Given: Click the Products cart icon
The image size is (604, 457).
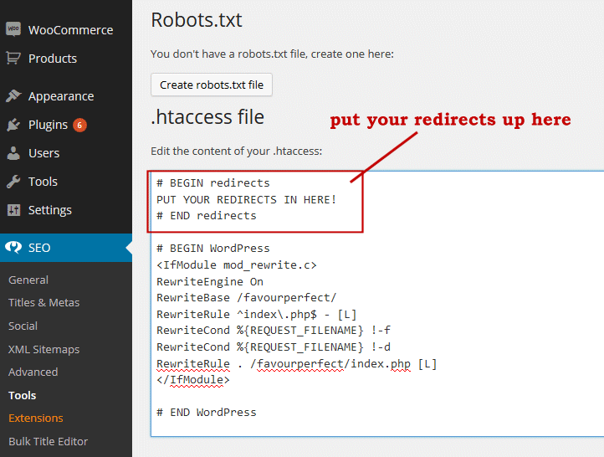Looking at the screenshot, I should tap(13, 59).
